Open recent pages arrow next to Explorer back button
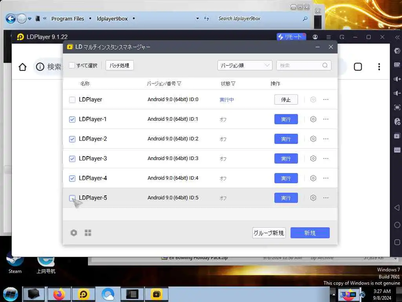Viewport: 402px width, 302px height. (30, 19)
